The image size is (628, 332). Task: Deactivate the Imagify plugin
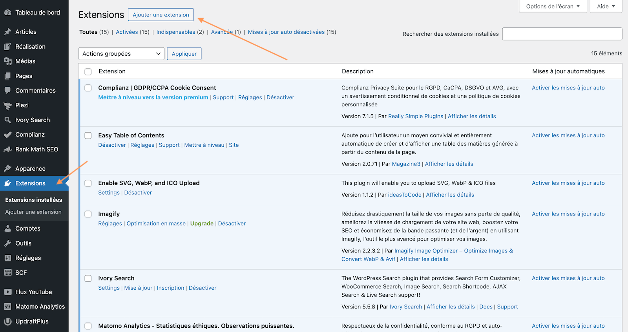click(232, 223)
